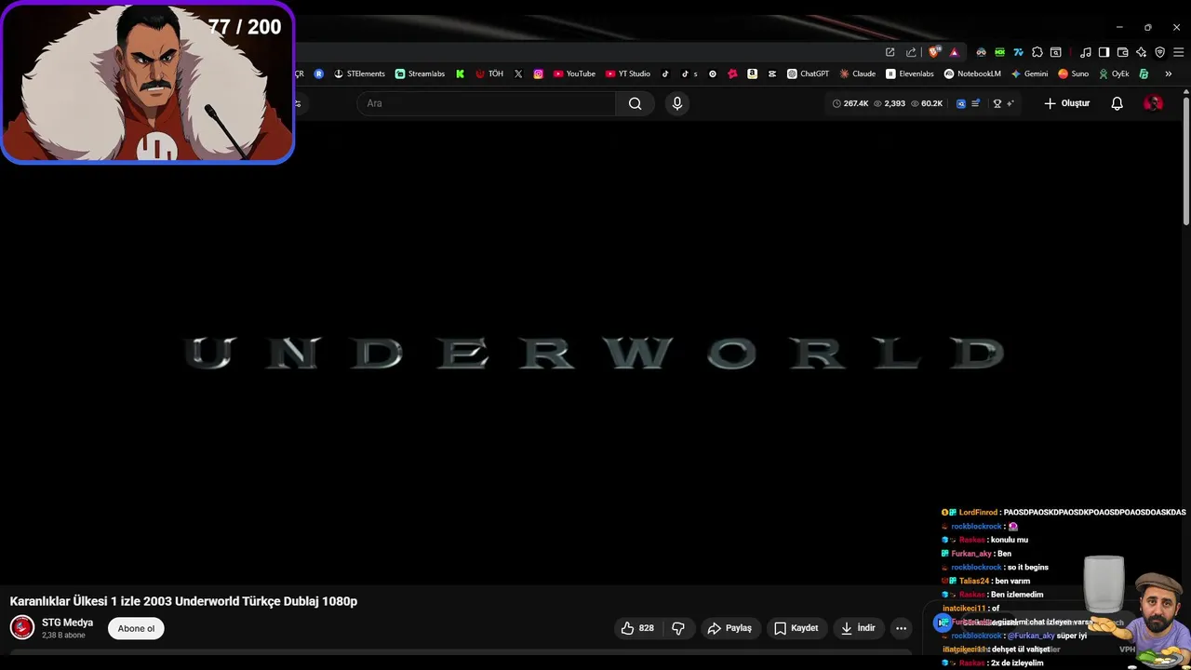Open the Brave VPN shield icon
This screenshot has height=670, width=1191.
(1159, 52)
